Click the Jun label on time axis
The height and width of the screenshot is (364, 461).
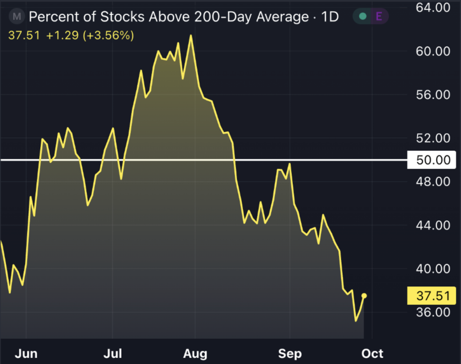coord(26,353)
